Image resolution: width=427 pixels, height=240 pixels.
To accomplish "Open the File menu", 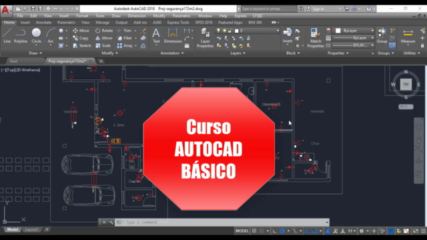I will pyautogui.click(x=20, y=16).
